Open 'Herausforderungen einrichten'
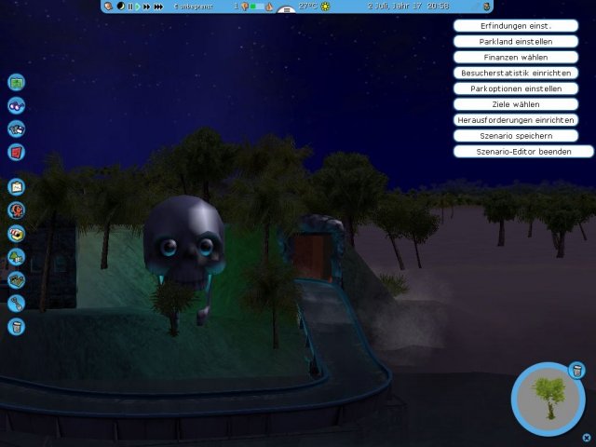The image size is (596, 447). [515, 120]
